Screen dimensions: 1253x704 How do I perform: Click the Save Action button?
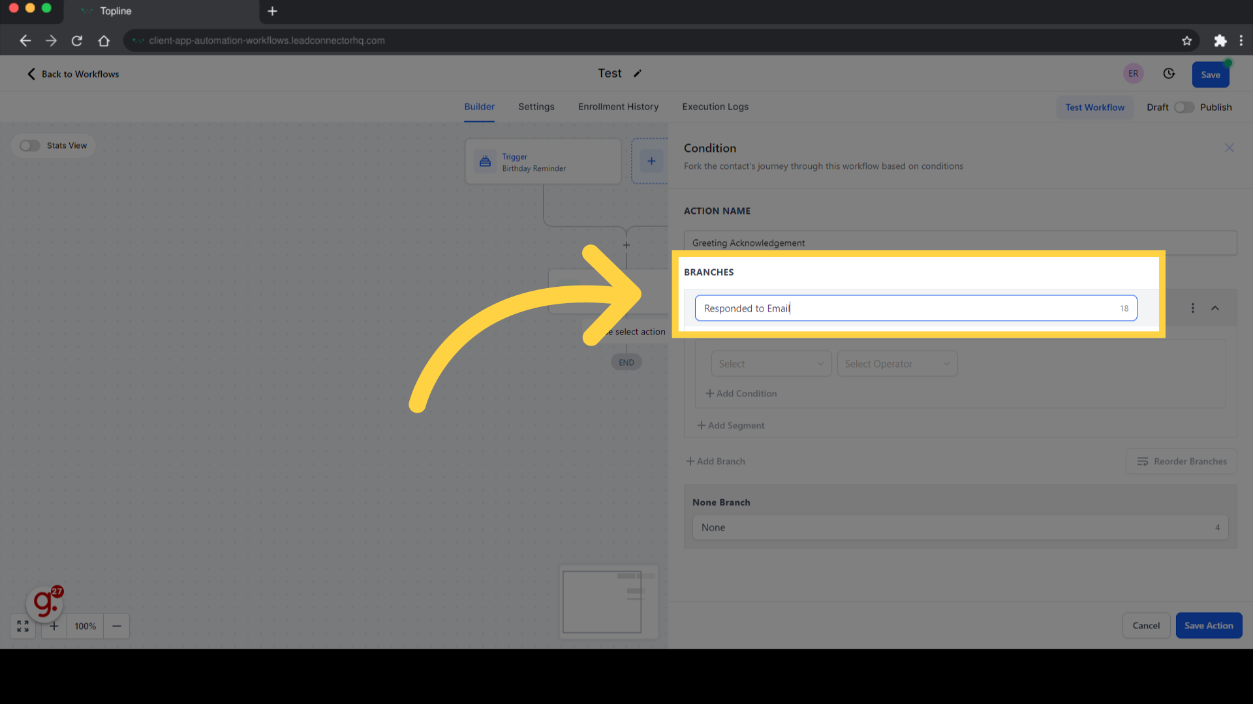coord(1209,626)
